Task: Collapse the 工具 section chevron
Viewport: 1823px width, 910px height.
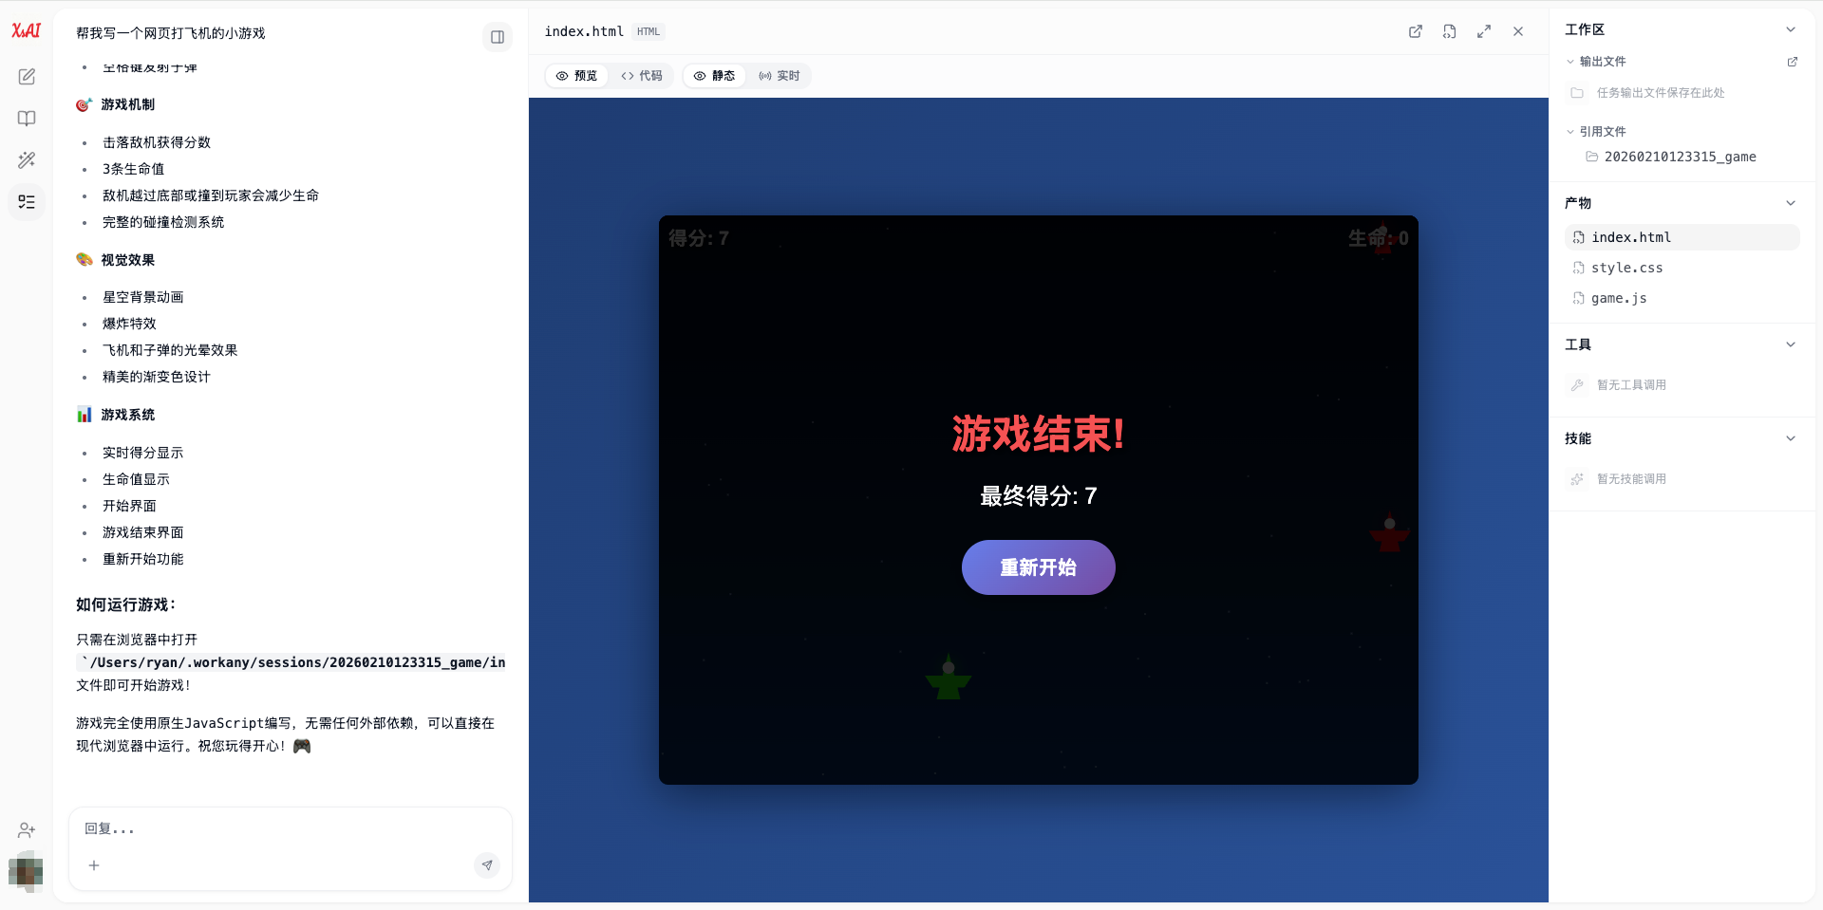Action: tap(1791, 344)
